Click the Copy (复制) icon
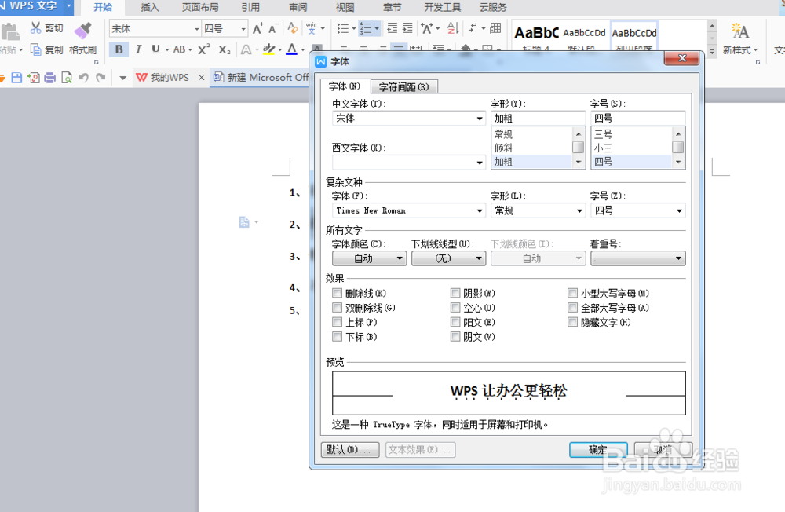785x512 pixels. 35,49
